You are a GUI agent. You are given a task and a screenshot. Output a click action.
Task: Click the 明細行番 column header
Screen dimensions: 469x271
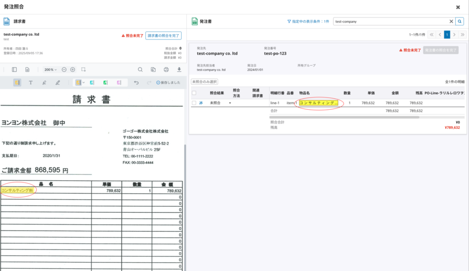coord(277,93)
